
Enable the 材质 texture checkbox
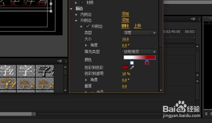[82, 3]
